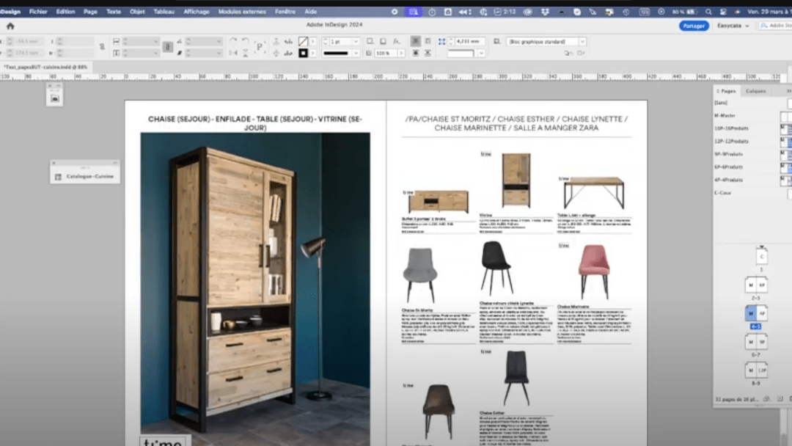Click the Dropbox menu bar icon
The height and width of the screenshot is (446, 792).
click(545, 12)
